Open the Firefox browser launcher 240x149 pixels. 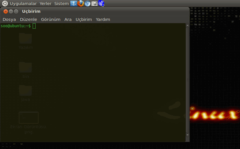[81, 3]
